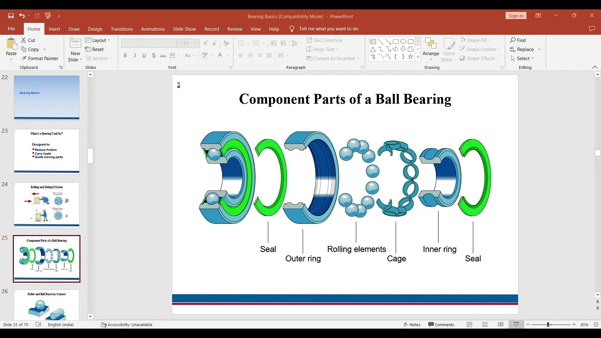Click the slide title Component Parts text
Viewport: 601px width, 338px height.
pos(345,99)
